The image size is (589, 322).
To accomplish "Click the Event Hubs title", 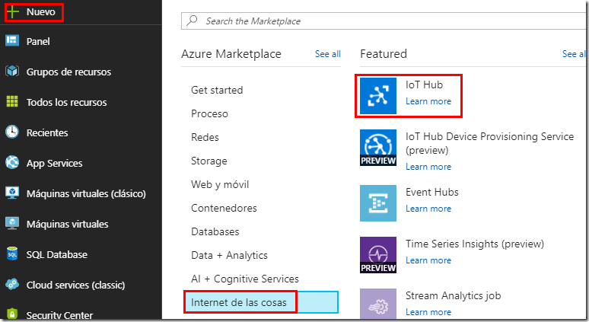I will coord(432,193).
